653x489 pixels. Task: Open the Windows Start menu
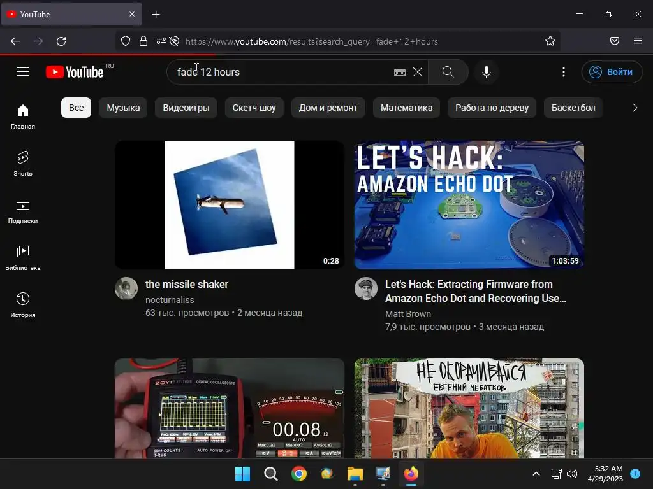[242, 474]
